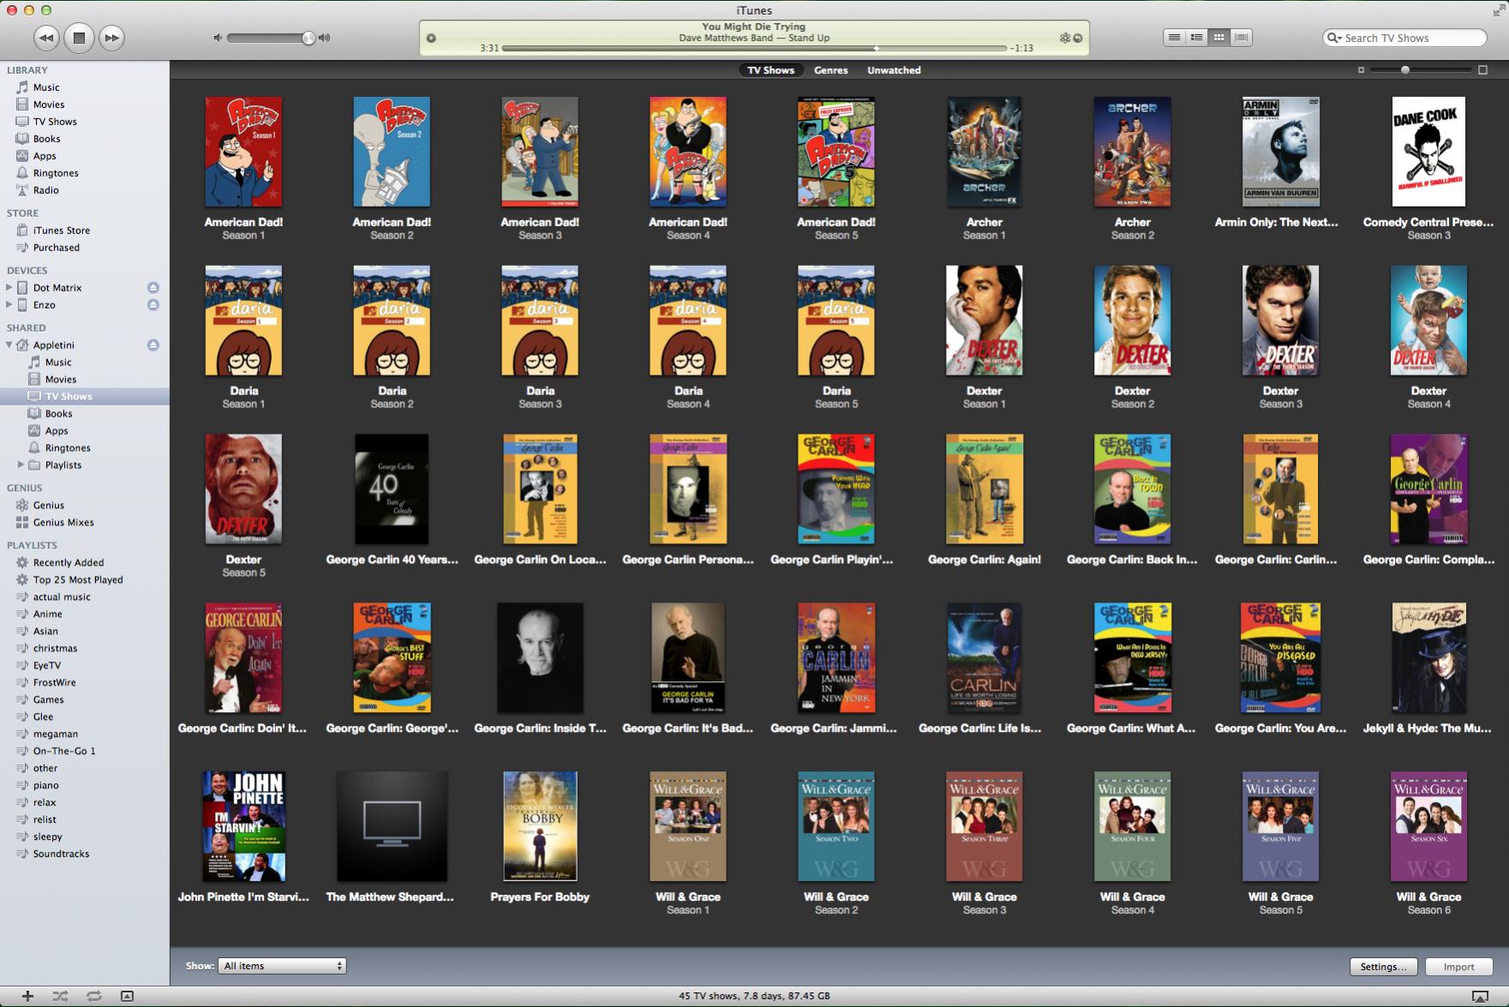
Task: Click the Import button
Action: point(1458,967)
